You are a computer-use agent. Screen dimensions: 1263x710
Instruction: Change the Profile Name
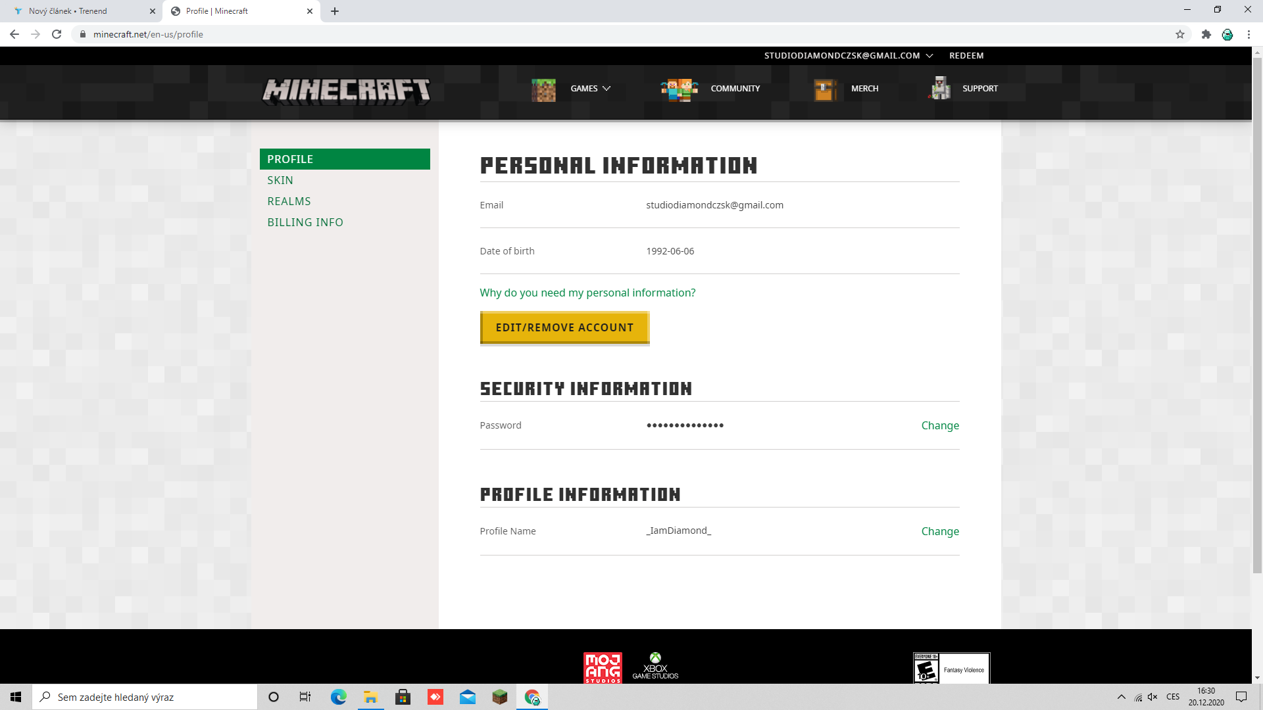[x=939, y=531]
